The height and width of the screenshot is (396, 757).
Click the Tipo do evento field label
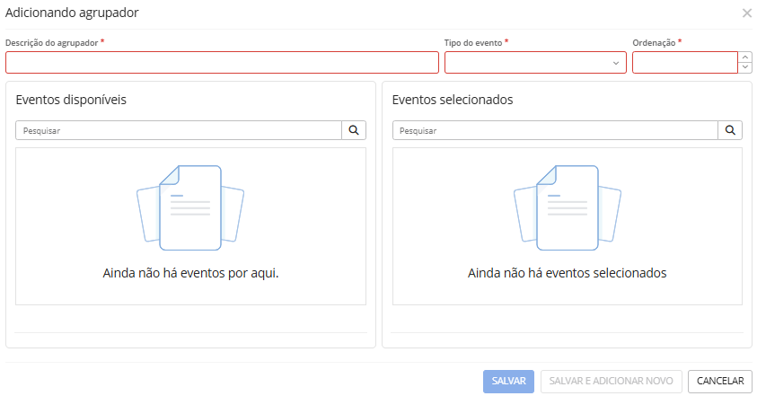(x=473, y=42)
